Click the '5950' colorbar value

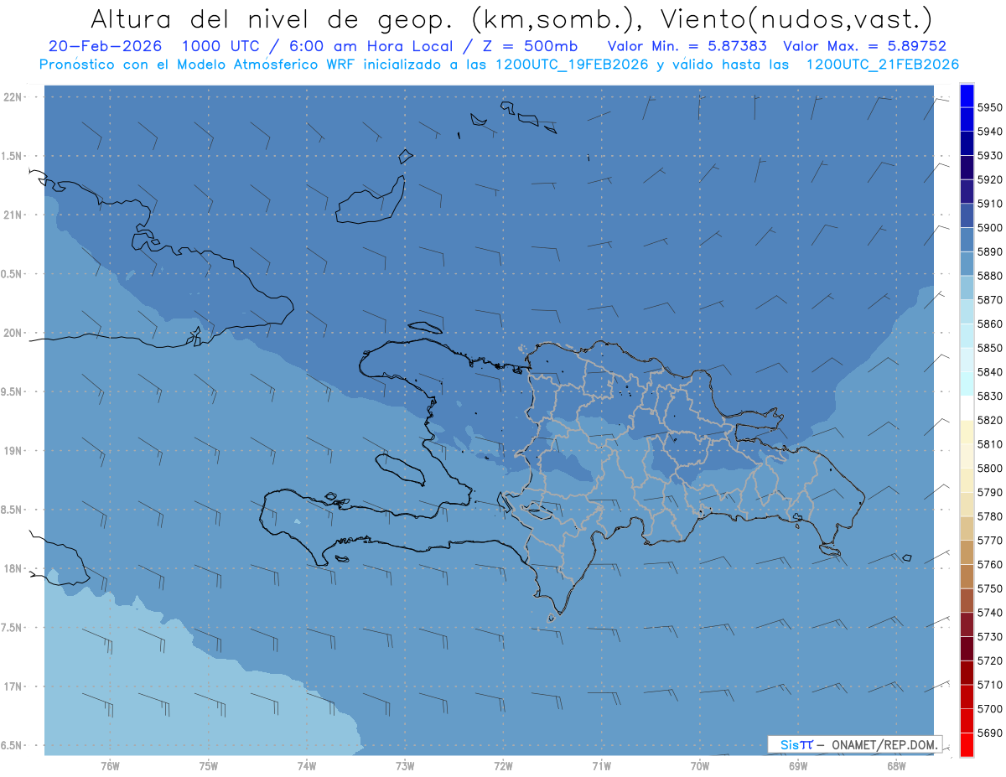(x=990, y=107)
